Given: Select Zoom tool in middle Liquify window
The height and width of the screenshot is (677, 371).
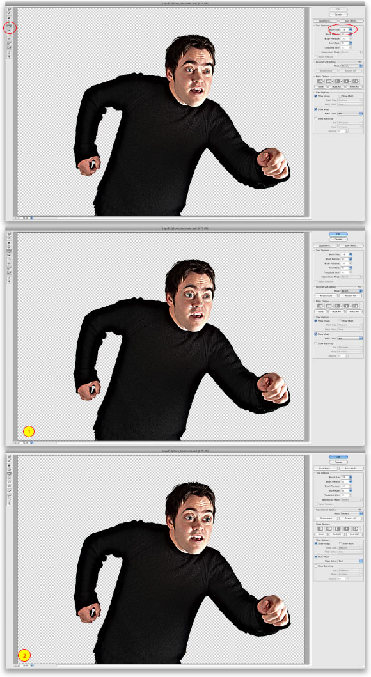Looking at the screenshot, I should pyautogui.click(x=9, y=281).
